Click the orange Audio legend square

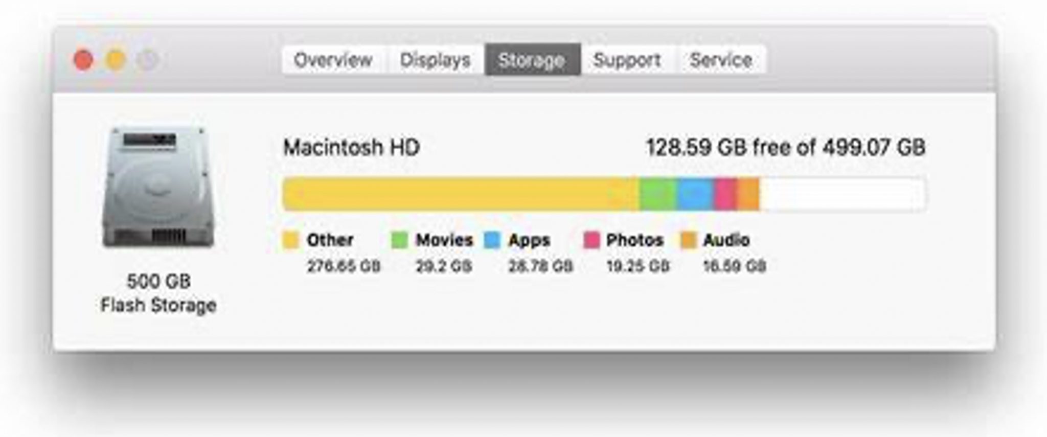pyautogui.click(x=688, y=240)
